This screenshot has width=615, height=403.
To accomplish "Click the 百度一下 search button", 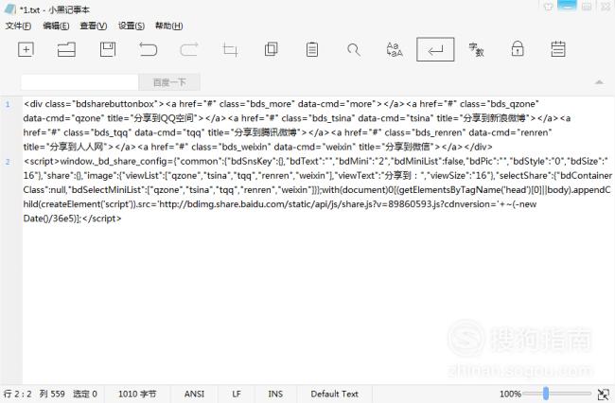I will tap(169, 82).
